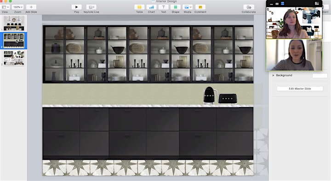Open the View dropdown menu
This screenshot has height=181, width=331.
click(5, 7)
